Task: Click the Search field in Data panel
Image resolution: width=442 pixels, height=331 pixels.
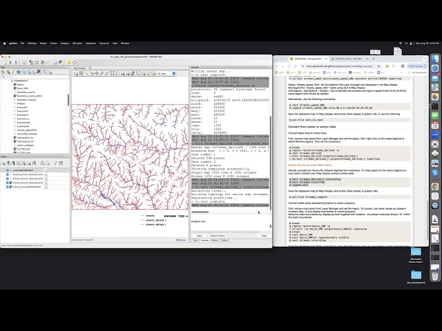Action: [x=35, y=77]
